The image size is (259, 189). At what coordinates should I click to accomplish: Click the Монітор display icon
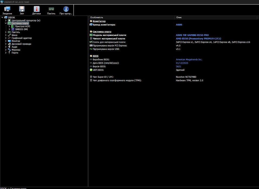tap(9, 41)
